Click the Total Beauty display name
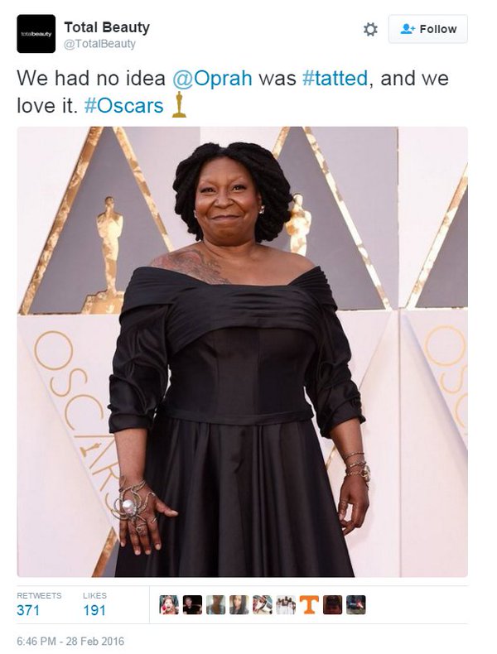 click(107, 27)
